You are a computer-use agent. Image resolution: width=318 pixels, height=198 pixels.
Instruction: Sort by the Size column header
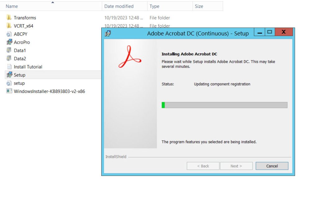point(208,6)
